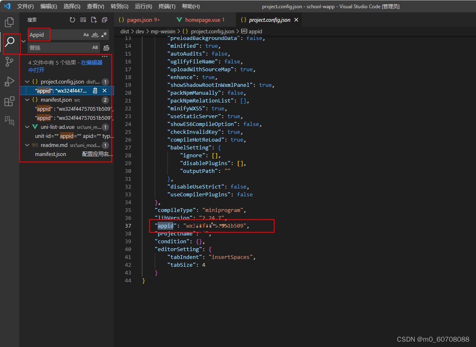The height and width of the screenshot is (347, 476).
Task: Collapse the replace field chevron
Action: pos(23,41)
